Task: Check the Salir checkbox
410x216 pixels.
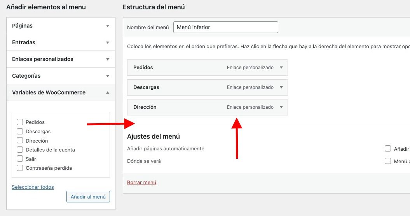Action: [x=20, y=159]
